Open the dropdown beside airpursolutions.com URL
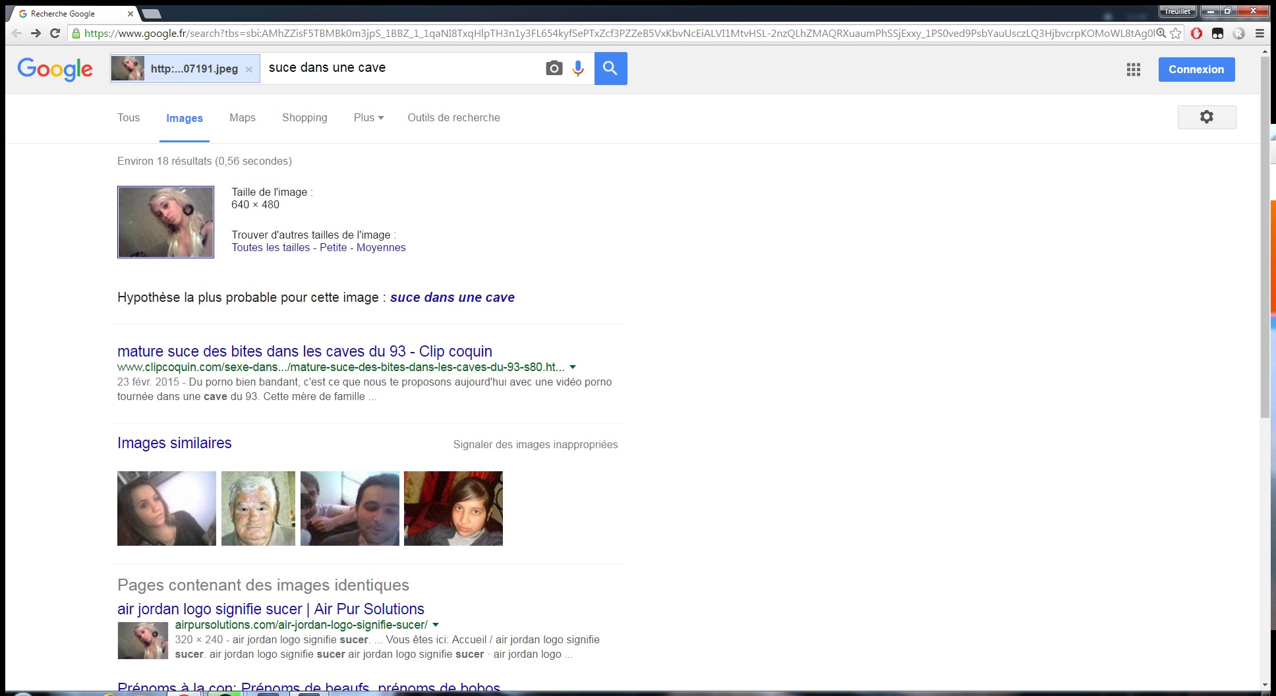Screen dimensions: 1276x696 click(436, 625)
